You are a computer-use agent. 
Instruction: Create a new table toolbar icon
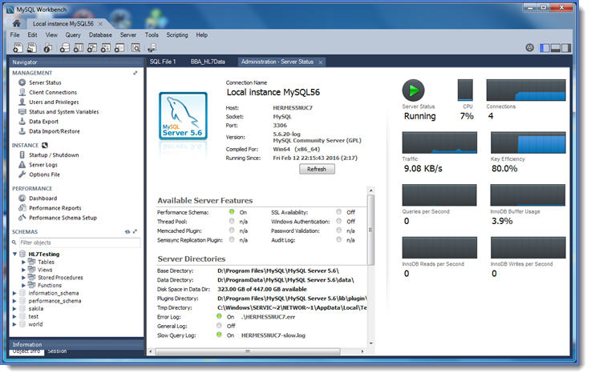point(79,48)
